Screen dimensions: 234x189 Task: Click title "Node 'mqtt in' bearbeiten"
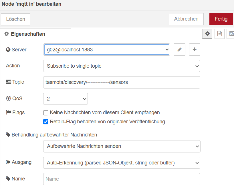31,4
